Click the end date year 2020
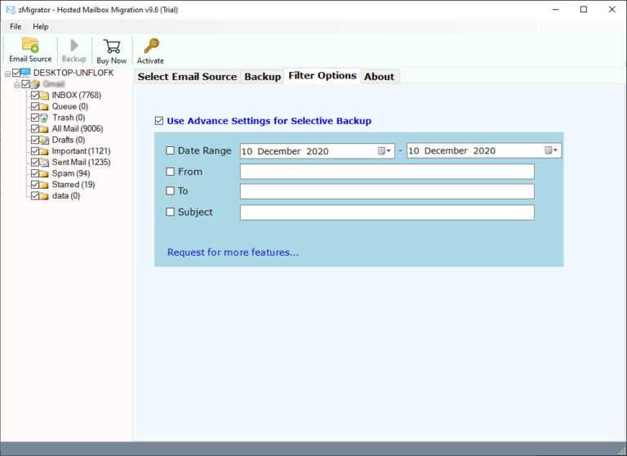 pos(484,151)
